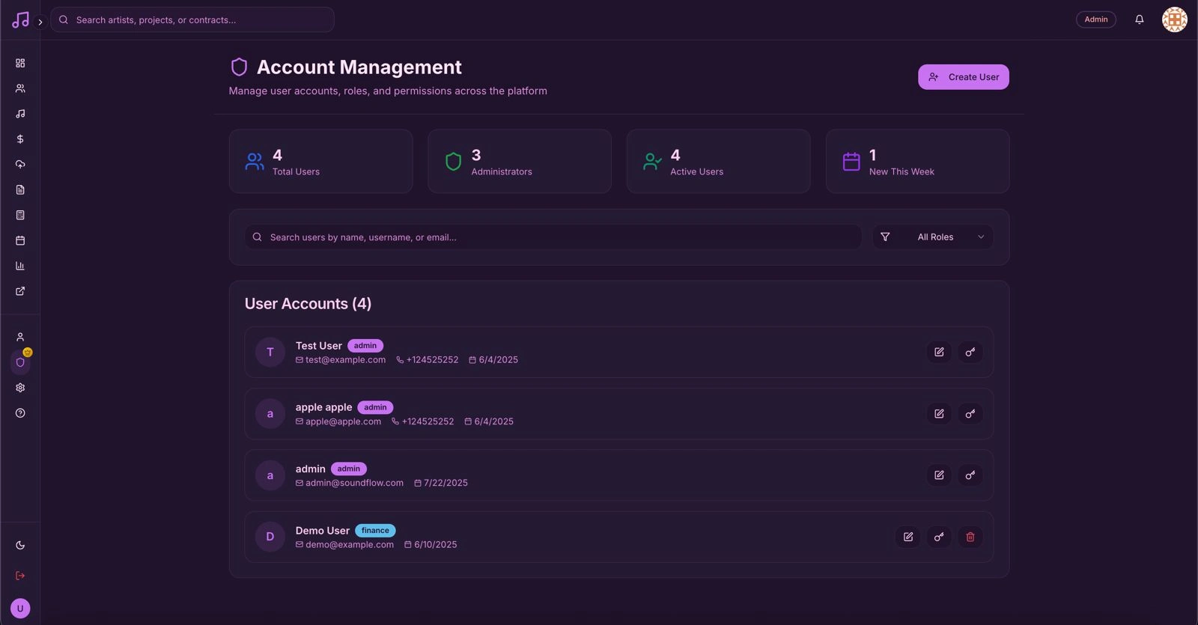Click the music note app logo
The width and height of the screenshot is (1198, 625).
tap(20, 20)
